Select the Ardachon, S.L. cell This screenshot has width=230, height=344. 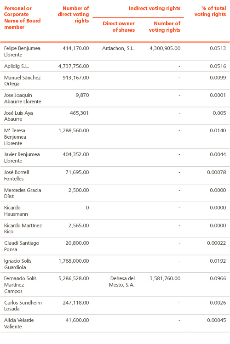(x=118, y=48)
